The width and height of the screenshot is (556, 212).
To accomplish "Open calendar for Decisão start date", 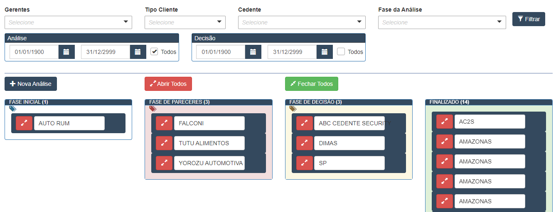I will point(253,52).
